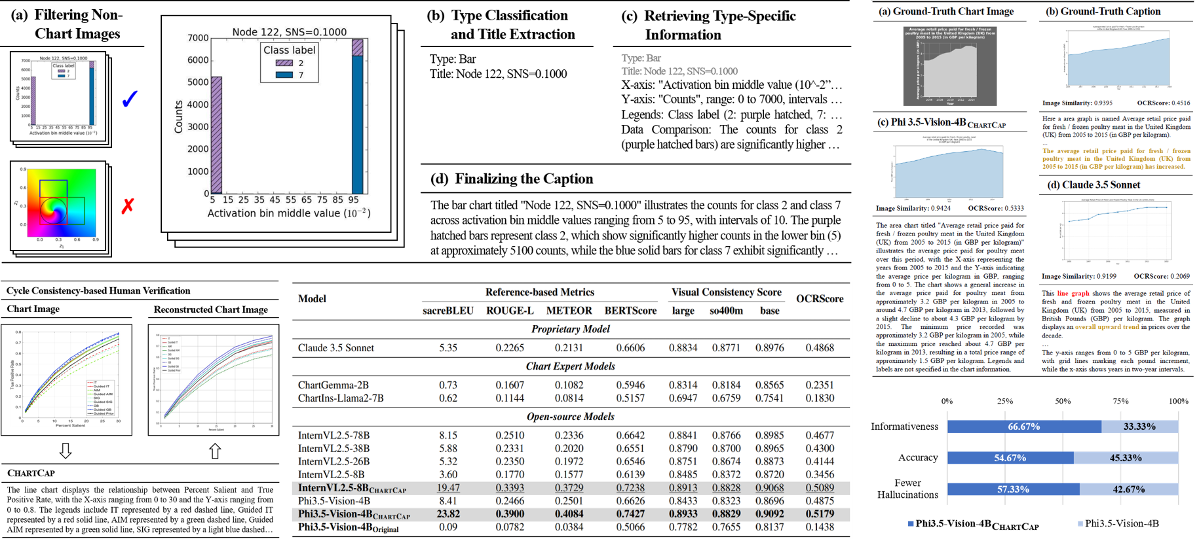Click the 45.33% Accuracy bar segment
Image resolution: width=1199 pixels, height=539 pixels.
click(x=1126, y=458)
